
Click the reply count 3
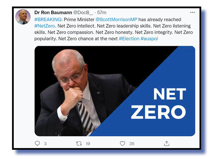pos(45,144)
